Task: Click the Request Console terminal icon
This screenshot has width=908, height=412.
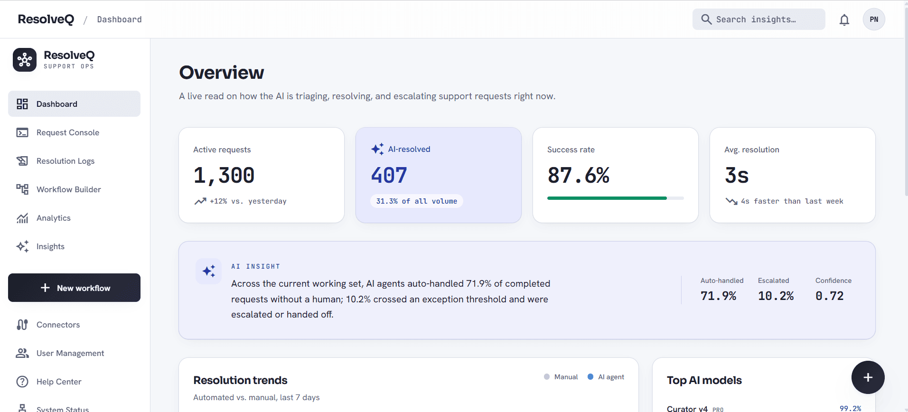Action: coord(22,132)
